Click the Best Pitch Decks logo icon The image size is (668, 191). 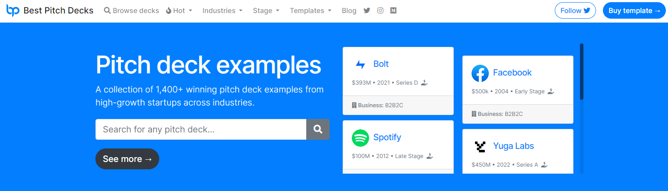click(13, 10)
